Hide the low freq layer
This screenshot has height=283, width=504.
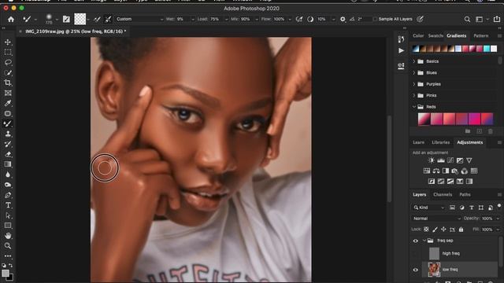pyautogui.click(x=415, y=270)
